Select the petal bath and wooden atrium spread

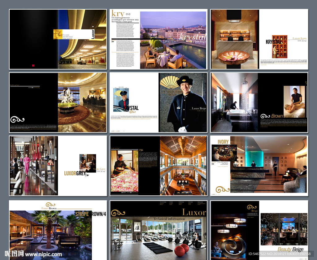(158, 166)
